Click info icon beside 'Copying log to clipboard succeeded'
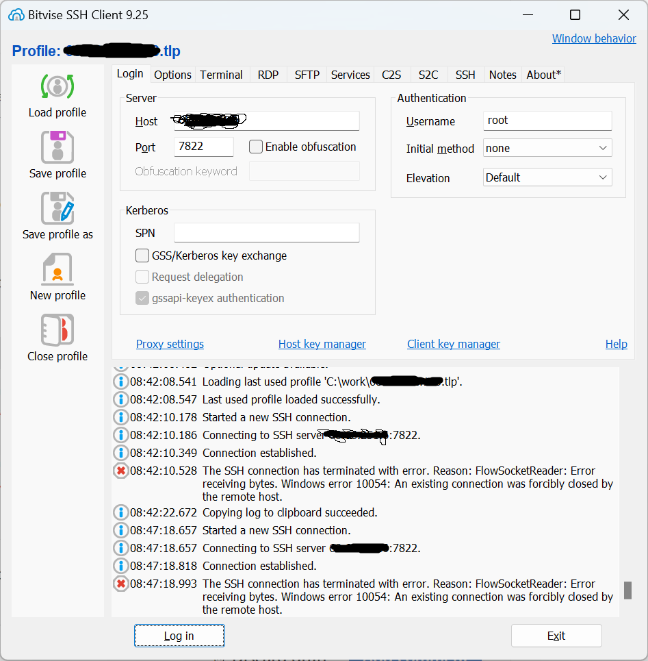 (x=121, y=512)
